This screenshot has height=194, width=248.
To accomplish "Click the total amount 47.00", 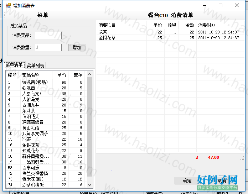I will click(x=213, y=157).
